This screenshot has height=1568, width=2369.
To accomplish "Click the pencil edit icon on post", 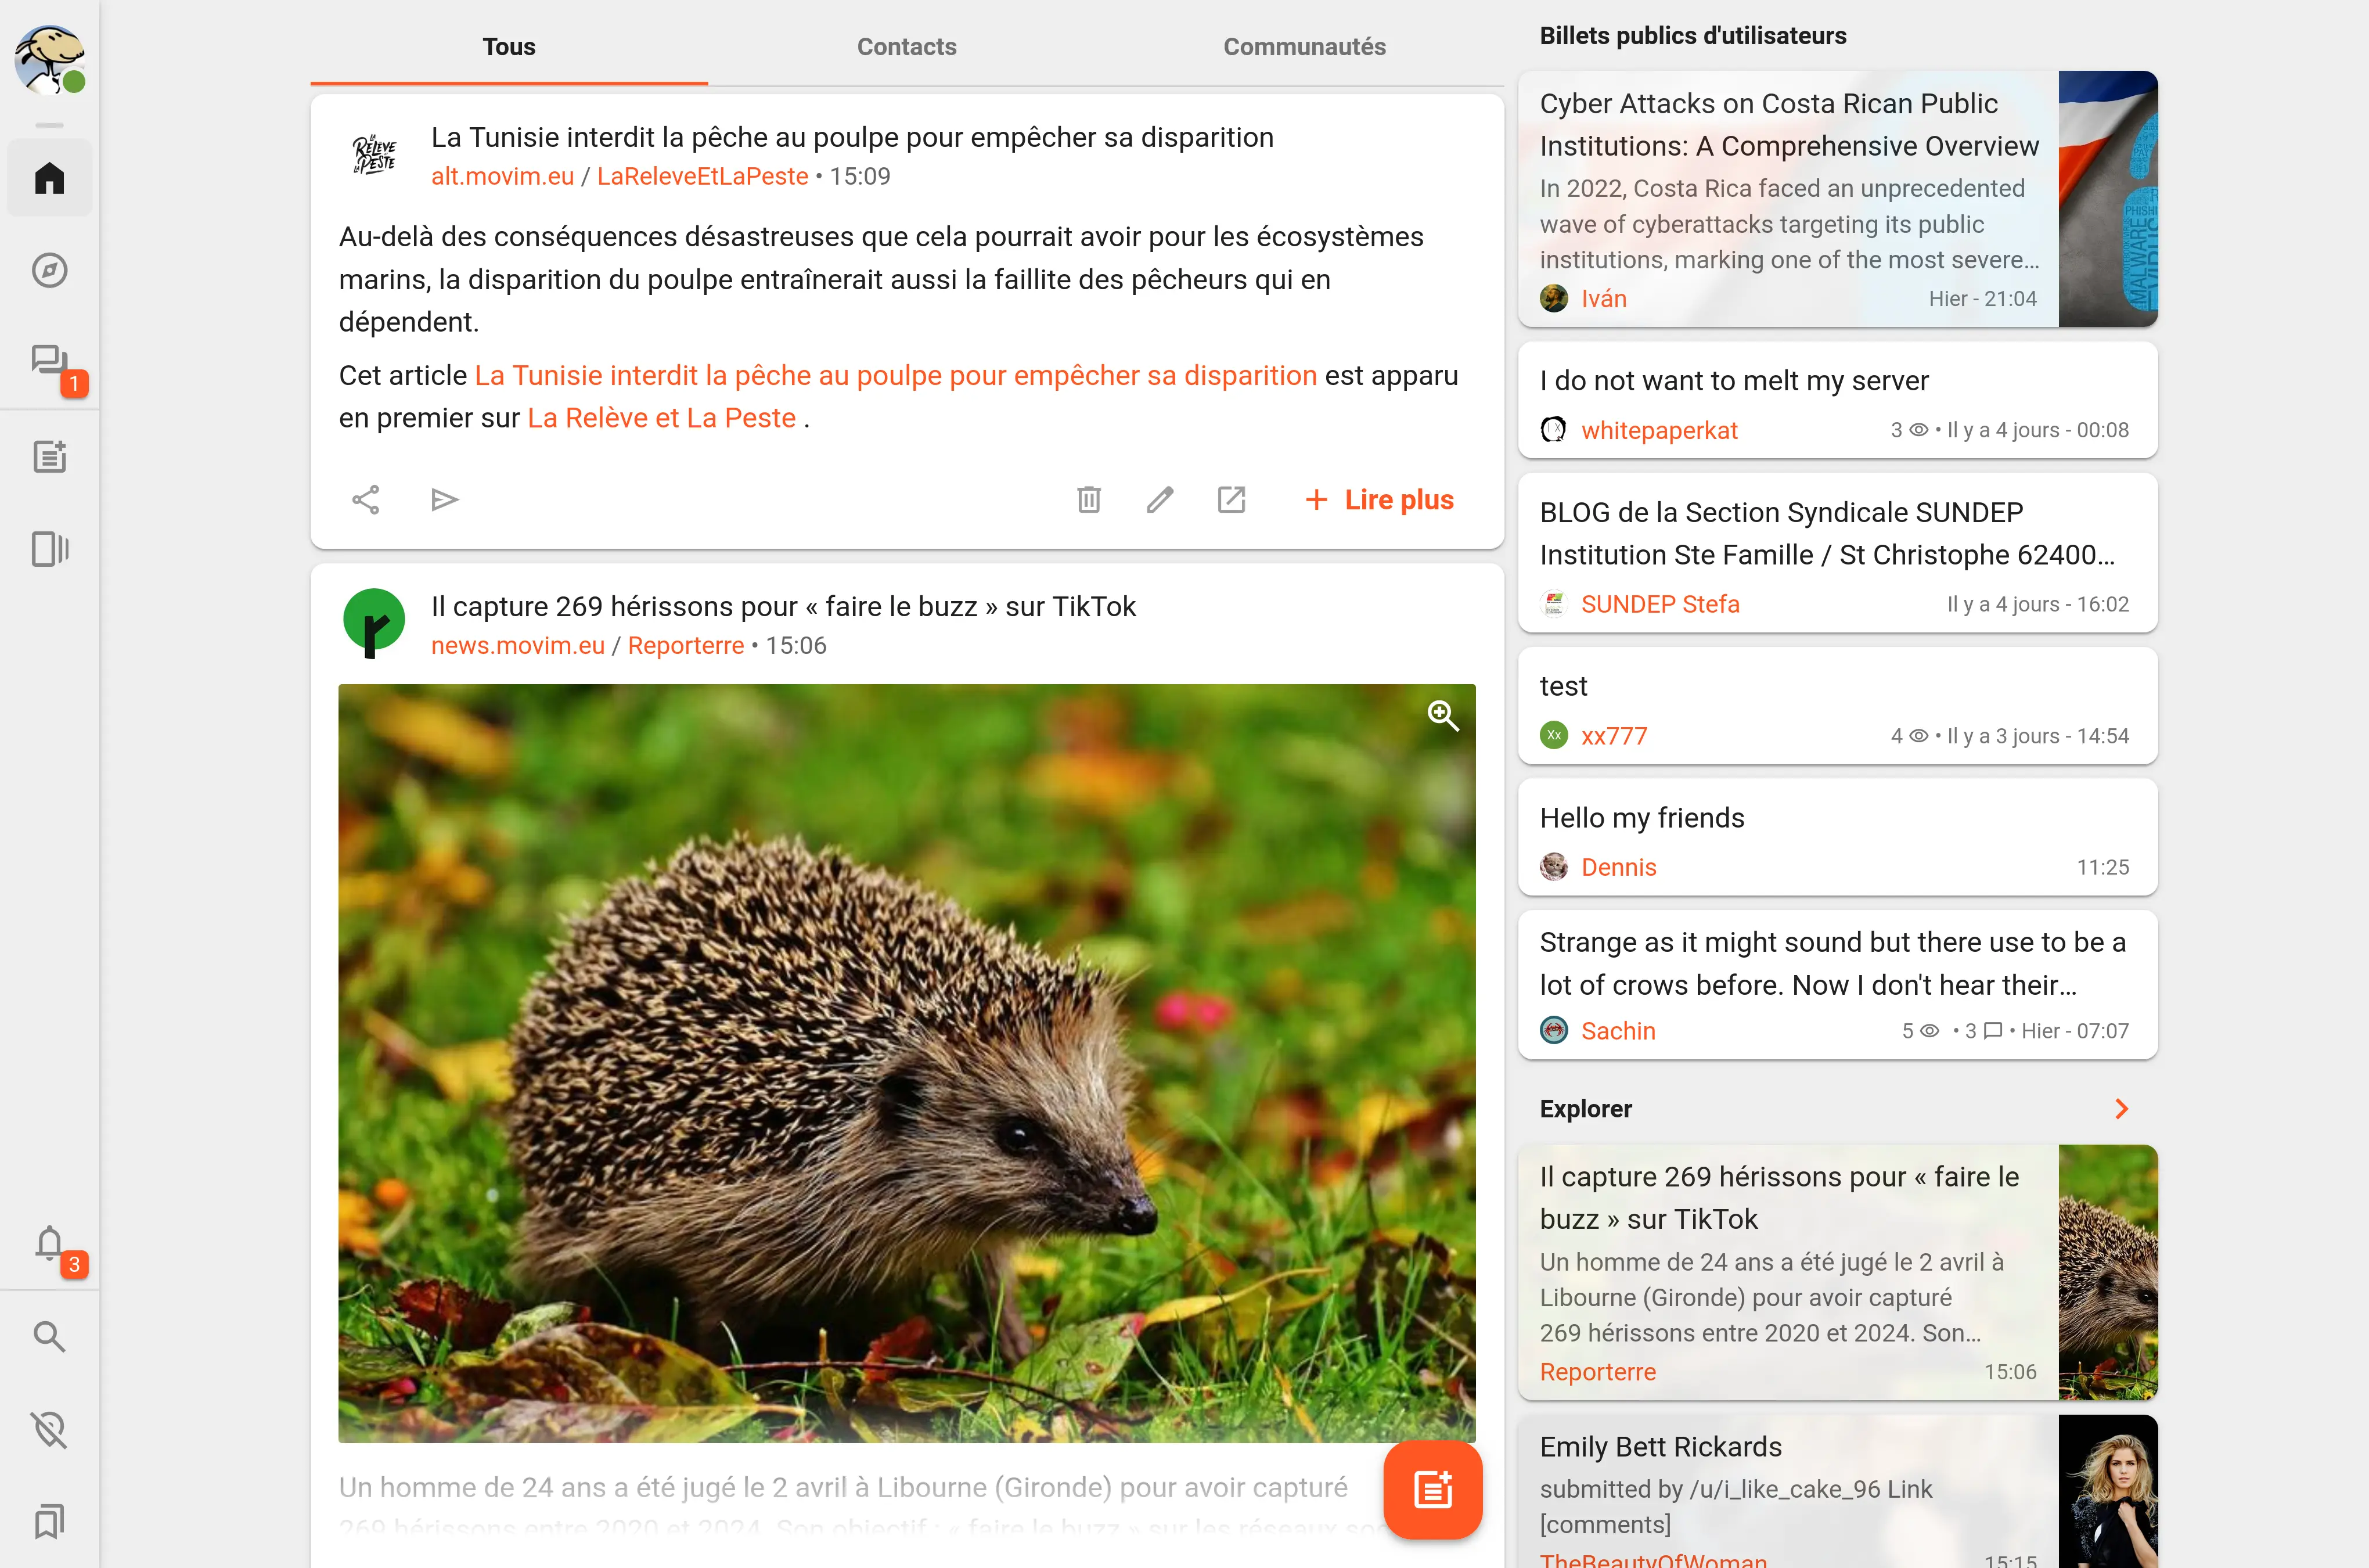I will point(1160,500).
